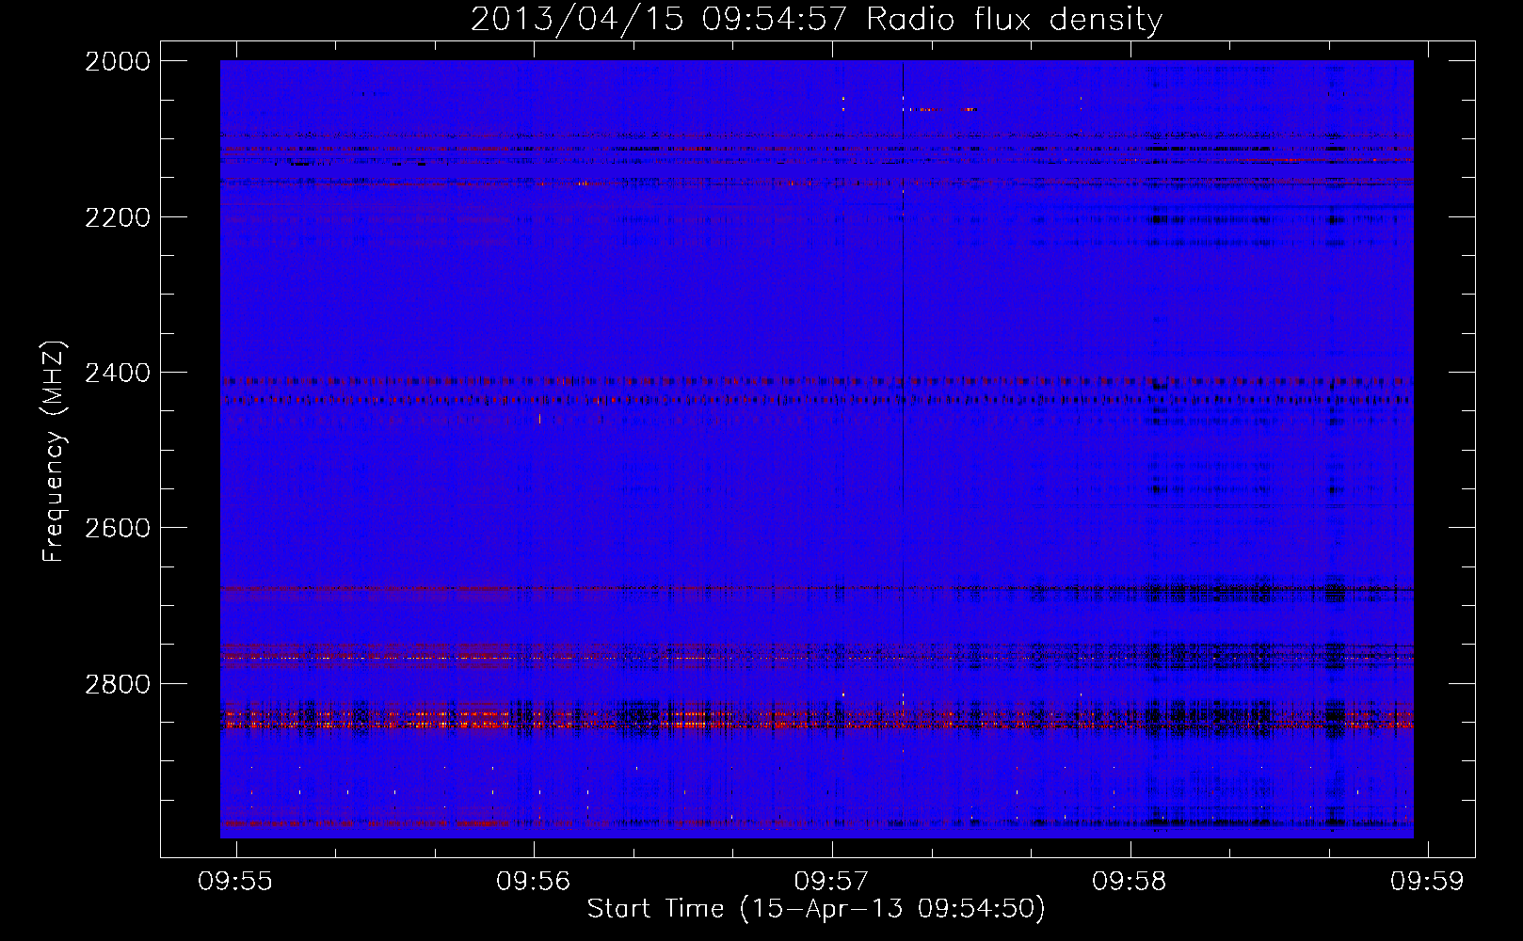Select the 2400 frequency tick label

click(118, 373)
